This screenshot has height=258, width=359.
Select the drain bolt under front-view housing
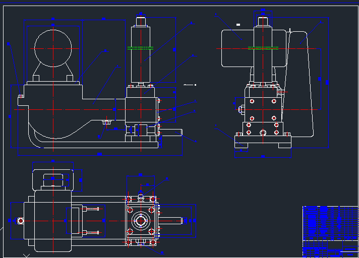[106, 122]
